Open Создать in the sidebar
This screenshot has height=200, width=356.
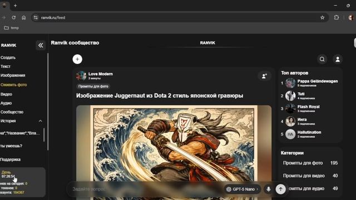[8, 58]
